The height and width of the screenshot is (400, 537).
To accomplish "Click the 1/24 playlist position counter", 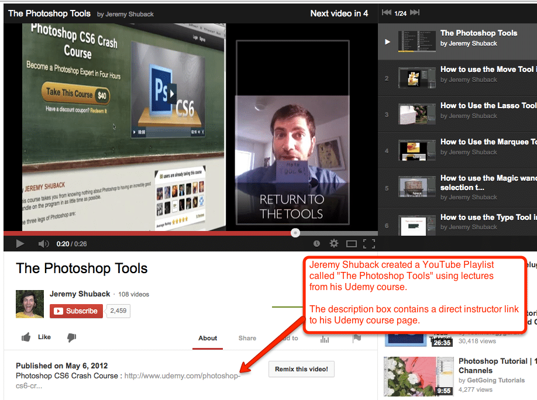I will [400, 13].
